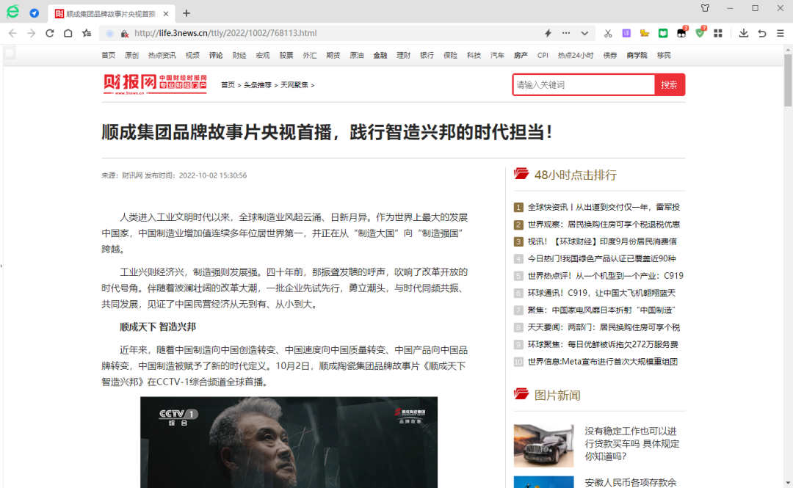
Task: Open ranked article 环球通讯！C919，让中国大飞机
Action: point(601,294)
